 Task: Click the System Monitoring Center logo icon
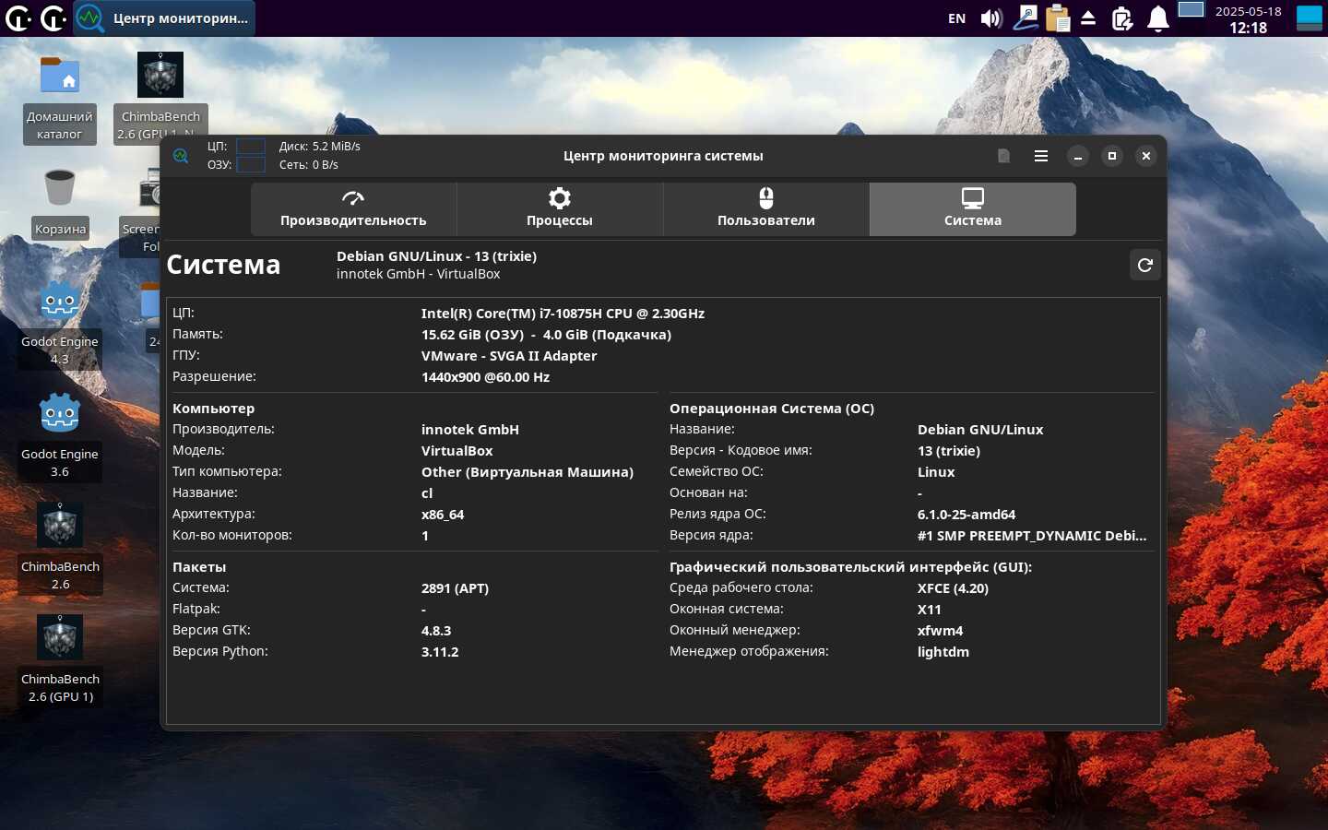(x=181, y=156)
